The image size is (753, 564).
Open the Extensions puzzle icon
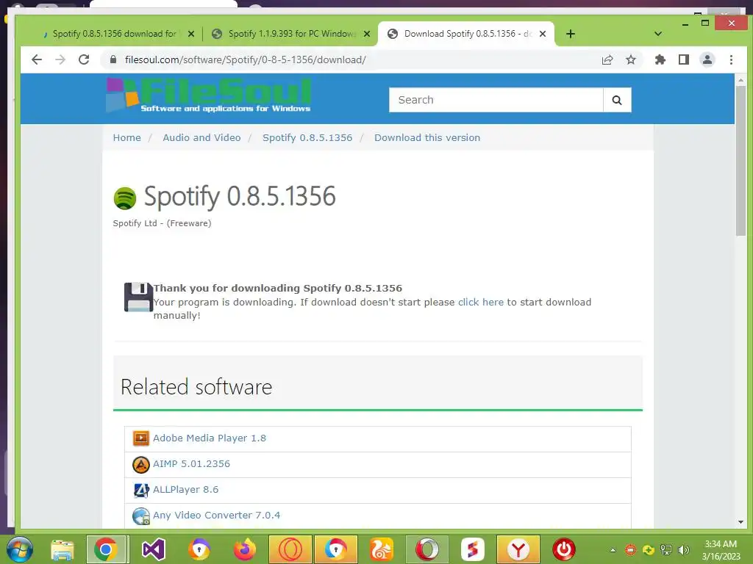click(660, 59)
